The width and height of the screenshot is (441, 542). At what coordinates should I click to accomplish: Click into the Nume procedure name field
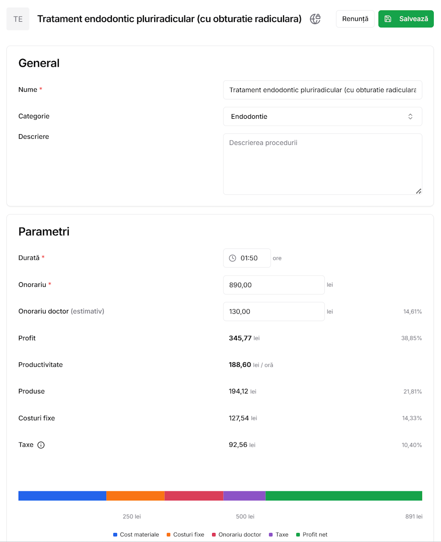(x=322, y=89)
